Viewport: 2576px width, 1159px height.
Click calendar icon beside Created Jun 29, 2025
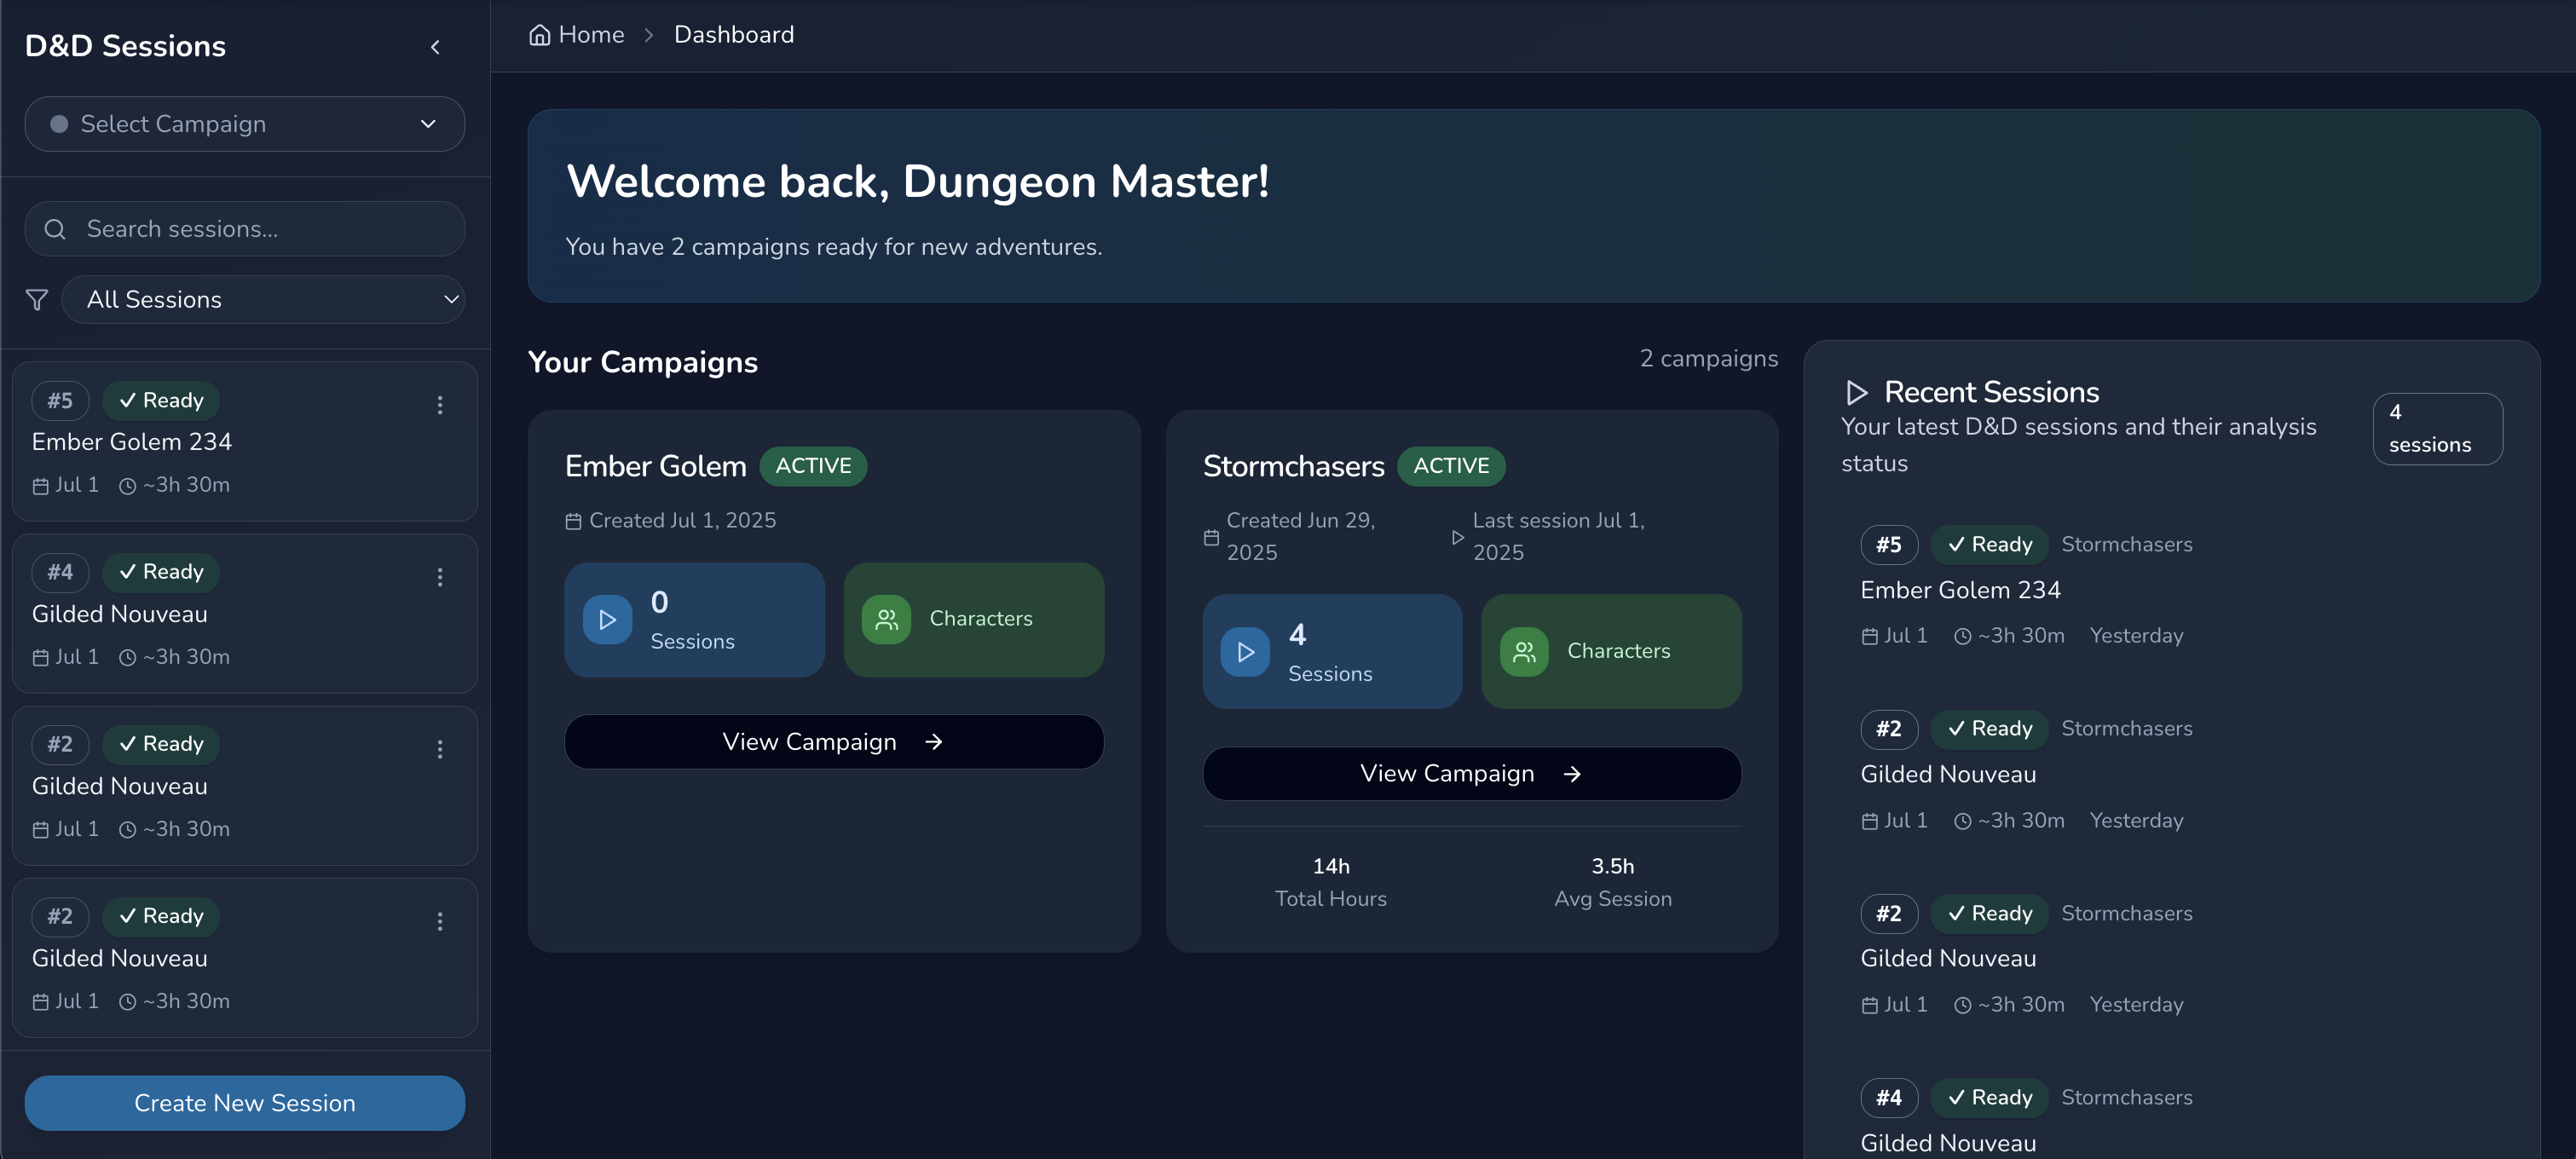click(1212, 537)
